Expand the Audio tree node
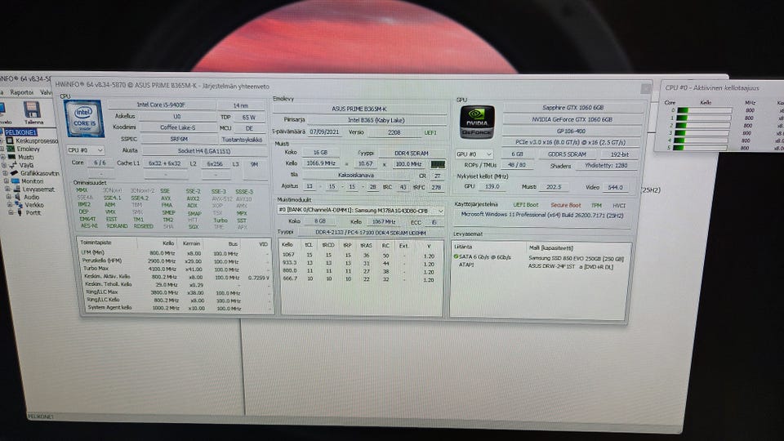 8,197
